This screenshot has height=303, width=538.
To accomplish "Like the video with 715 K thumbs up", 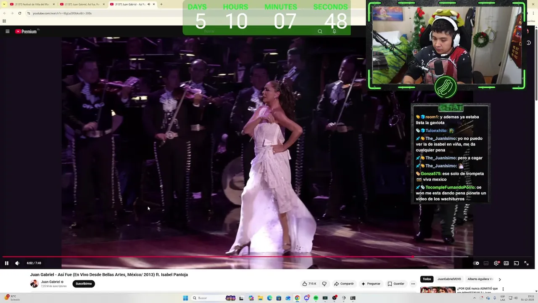I will tap(309, 284).
